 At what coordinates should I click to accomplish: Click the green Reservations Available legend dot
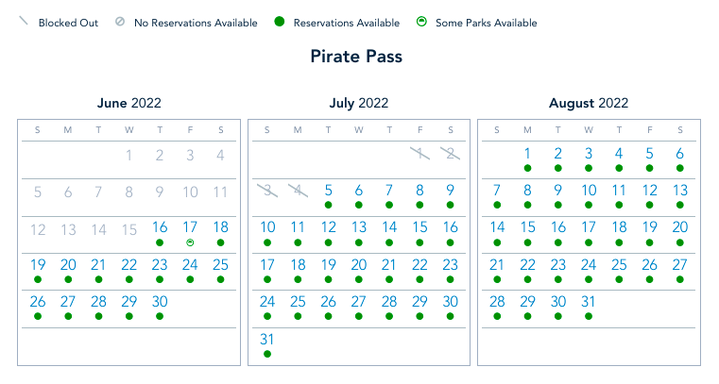click(x=279, y=22)
